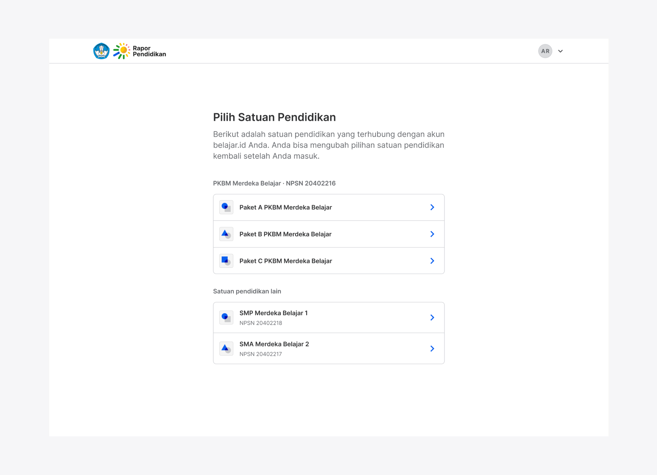Click the chevron for SMP Merdeka Belajar 1
The height and width of the screenshot is (475, 657).
[432, 317]
